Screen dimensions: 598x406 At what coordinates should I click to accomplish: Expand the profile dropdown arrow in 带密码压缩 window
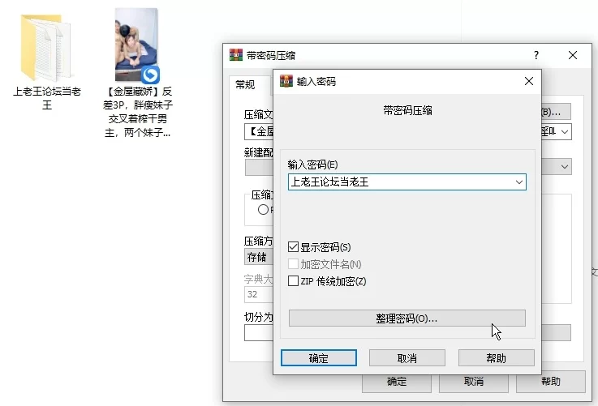click(x=565, y=167)
